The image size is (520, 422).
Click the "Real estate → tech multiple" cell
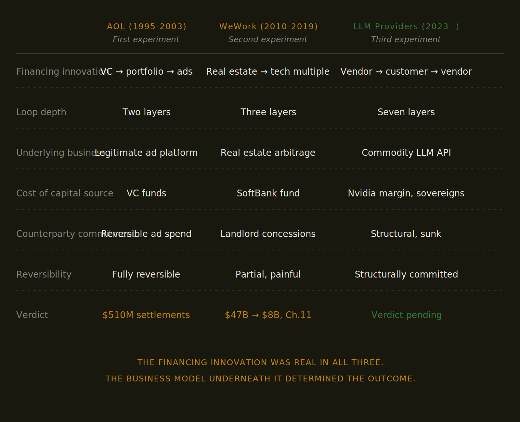click(268, 71)
